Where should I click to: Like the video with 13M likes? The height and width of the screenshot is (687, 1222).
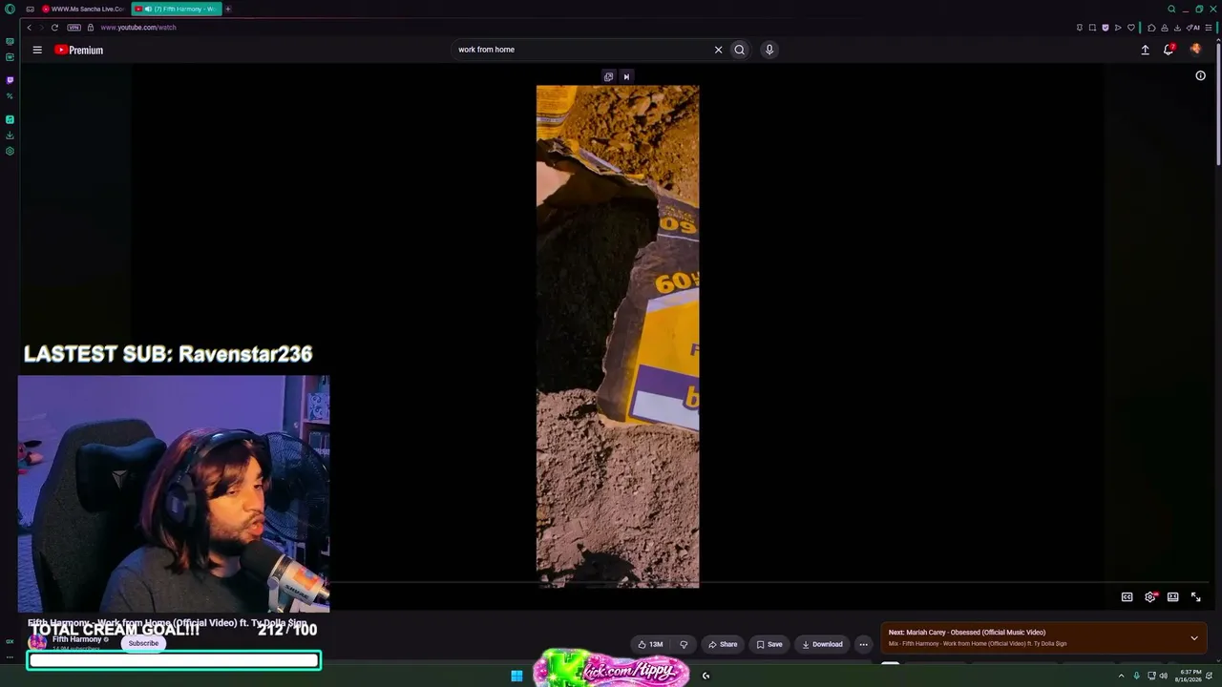pyautogui.click(x=649, y=644)
